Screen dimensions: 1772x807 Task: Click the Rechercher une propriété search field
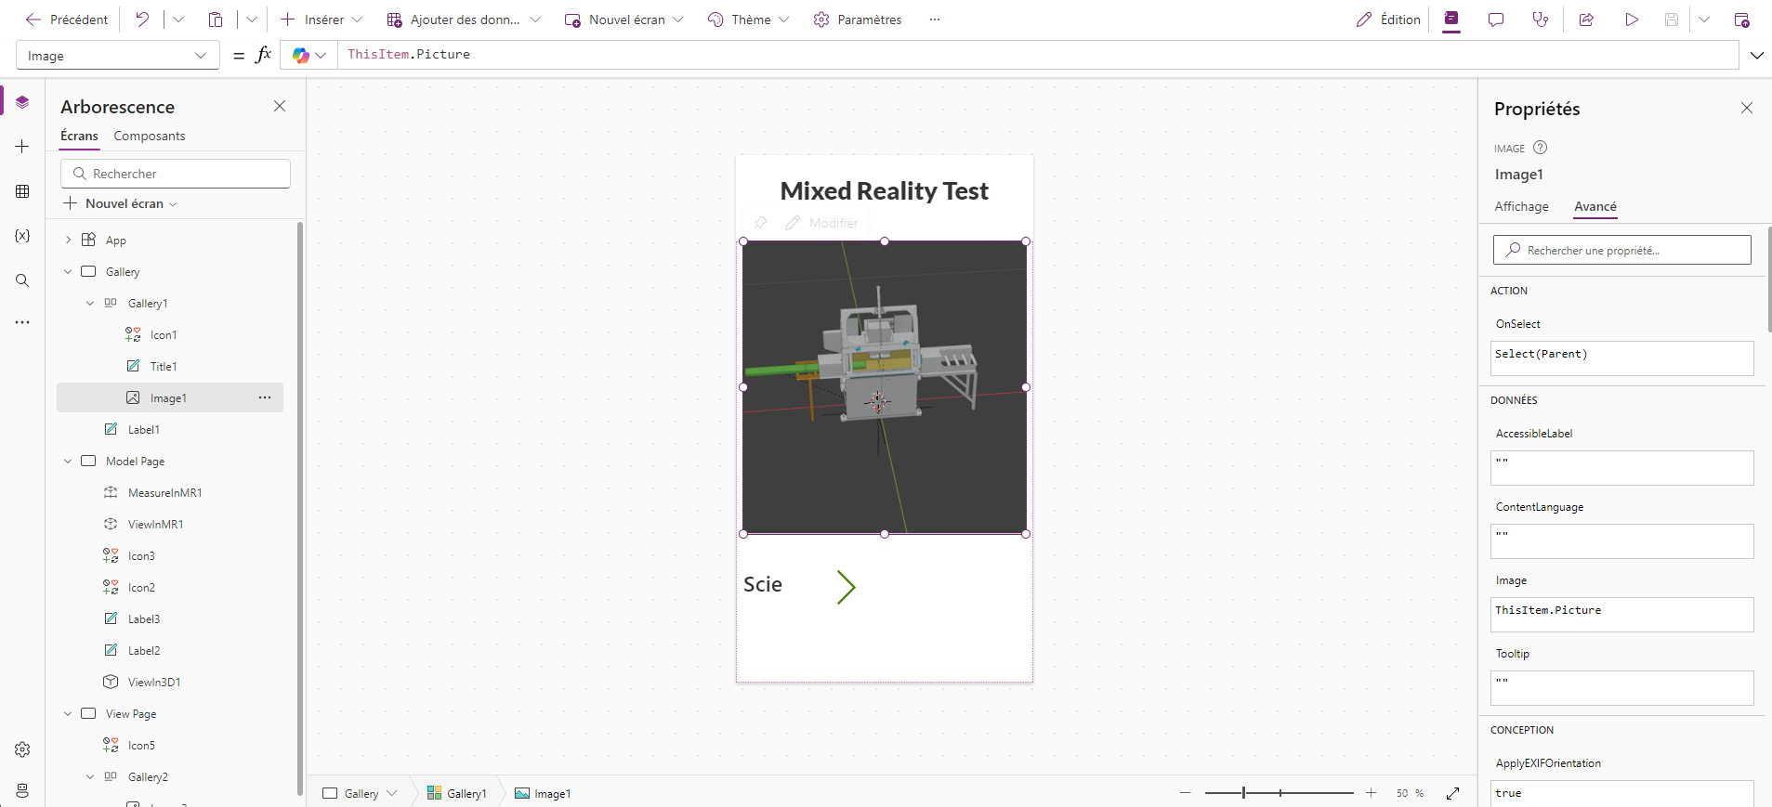[1621, 250]
